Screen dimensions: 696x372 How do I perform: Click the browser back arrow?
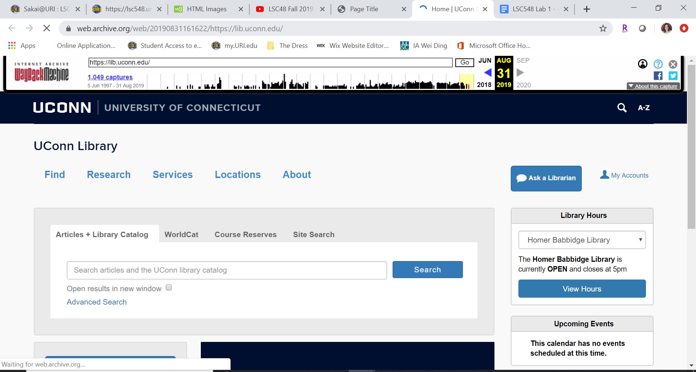(x=12, y=28)
